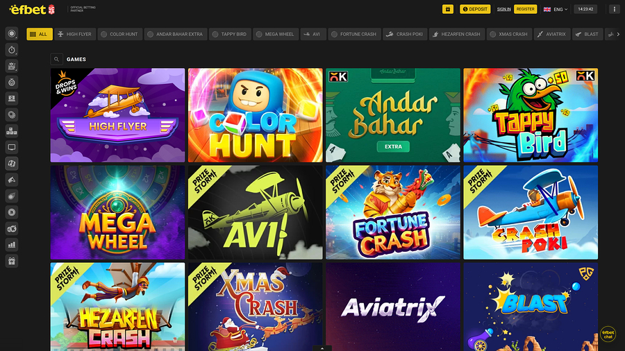Select the BLAST filter tab
The height and width of the screenshot is (351, 625).
[x=587, y=34]
